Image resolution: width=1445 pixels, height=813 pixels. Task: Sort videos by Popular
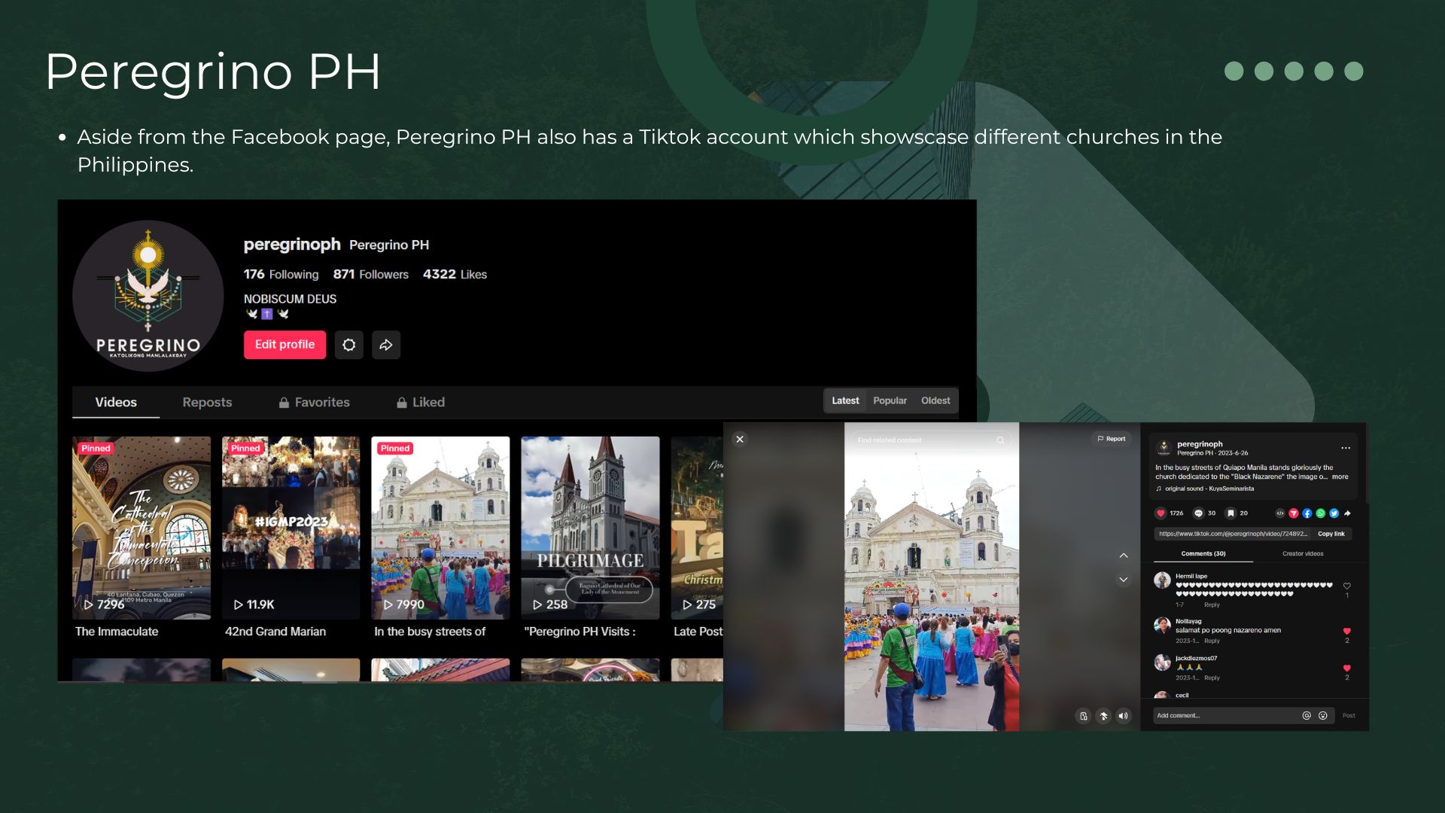(890, 400)
